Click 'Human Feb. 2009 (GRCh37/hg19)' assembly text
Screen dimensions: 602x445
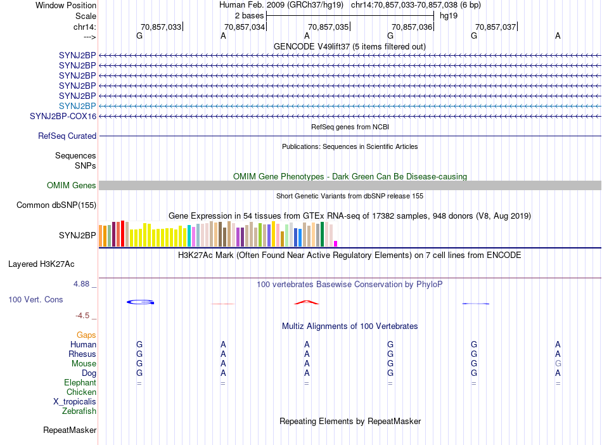[281, 5]
